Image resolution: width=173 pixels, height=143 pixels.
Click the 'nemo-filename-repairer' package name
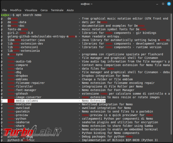pos(26,83)
